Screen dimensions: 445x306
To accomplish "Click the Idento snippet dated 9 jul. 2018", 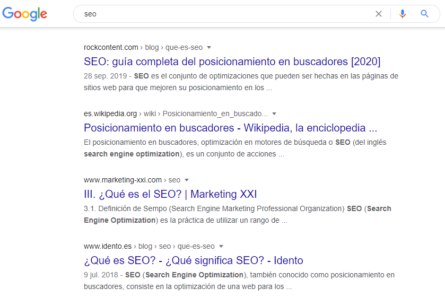I will coord(239,281).
